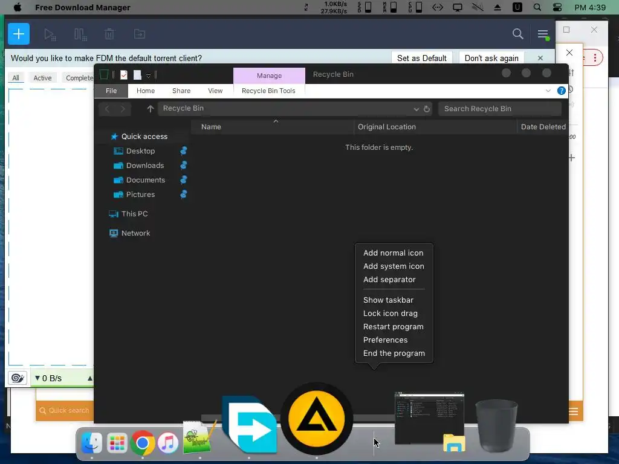This screenshot has width=619, height=464.
Task: Select This PC in navigation pane
Action: click(134, 214)
